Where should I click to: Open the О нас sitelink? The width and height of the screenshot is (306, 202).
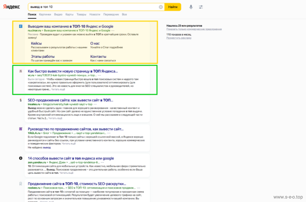[x=95, y=43]
